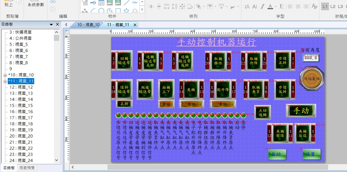Toggle the 夹桶 switch on canvas

pyautogui.click(x=191, y=90)
